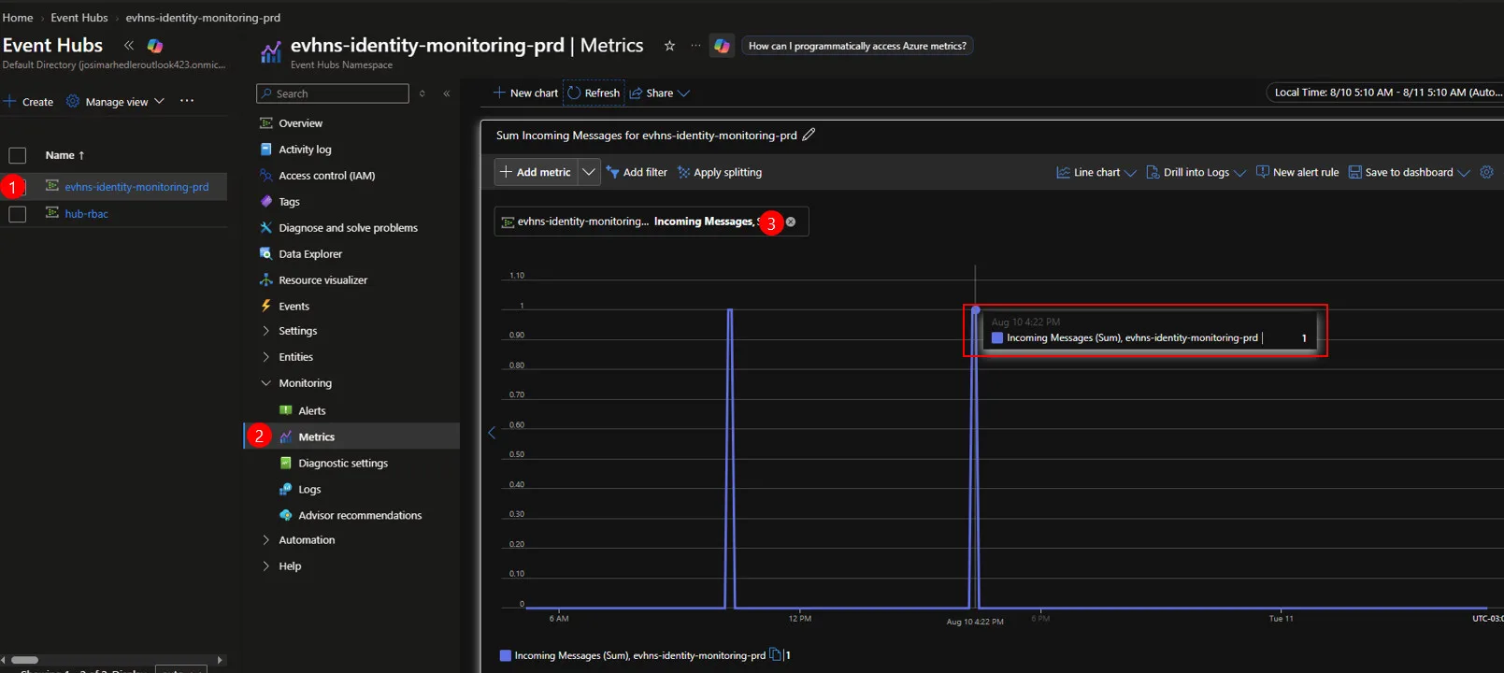1504x673 pixels.
Task: Edit the chart title with pencil icon
Action: [809, 135]
